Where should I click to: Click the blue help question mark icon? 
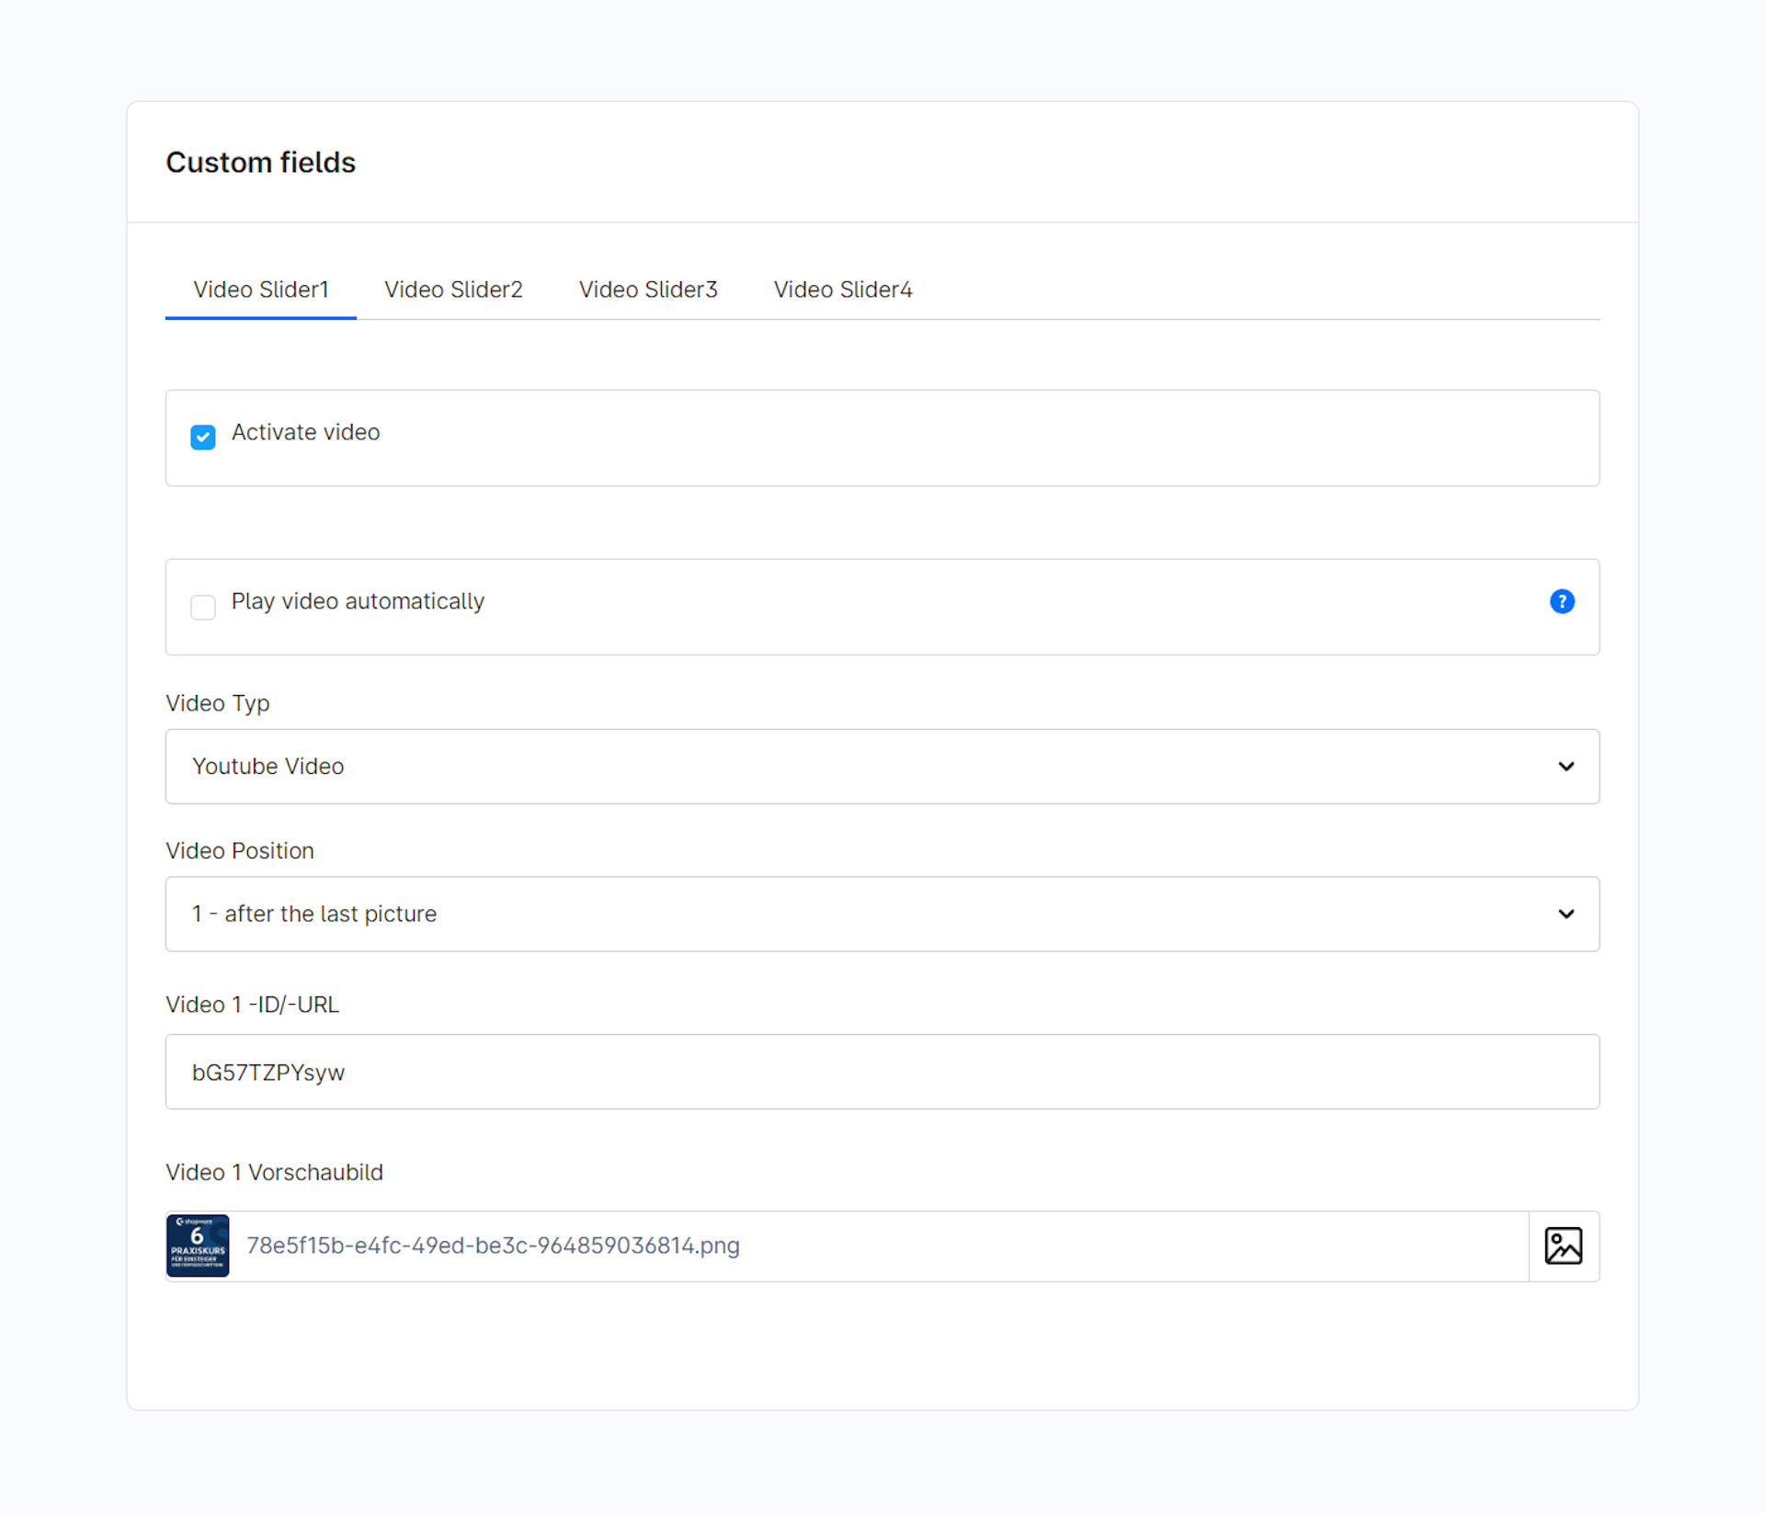(1561, 601)
